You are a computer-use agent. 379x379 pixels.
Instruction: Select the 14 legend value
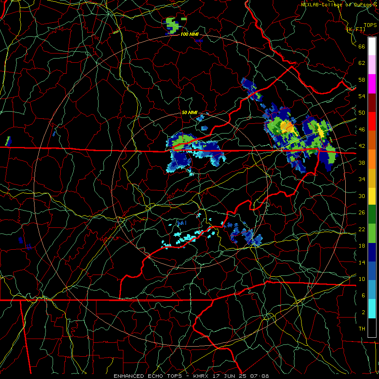tap(362, 262)
